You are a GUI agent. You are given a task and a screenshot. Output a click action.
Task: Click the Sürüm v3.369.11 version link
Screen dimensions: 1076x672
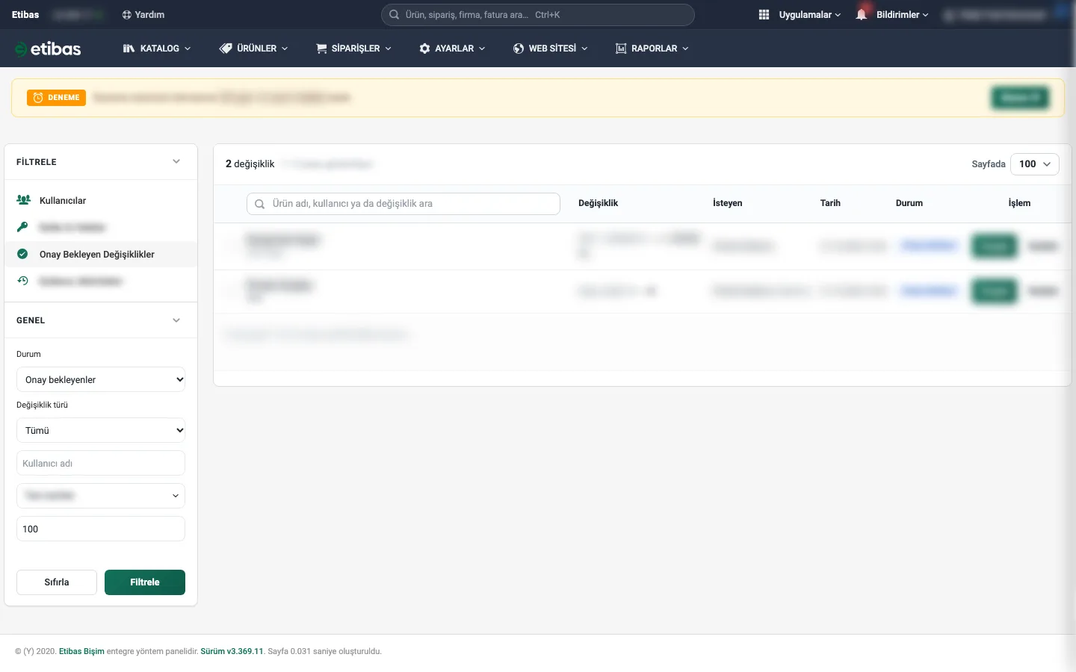click(x=232, y=652)
